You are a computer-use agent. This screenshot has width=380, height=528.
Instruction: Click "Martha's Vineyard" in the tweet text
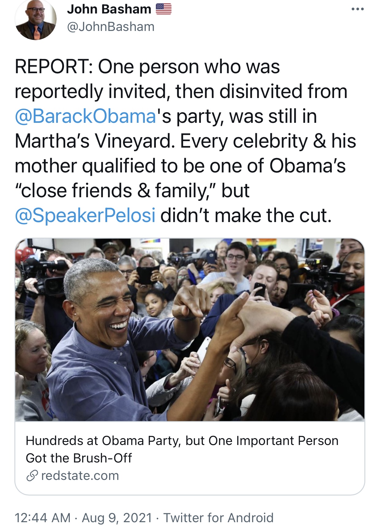click(x=95, y=141)
